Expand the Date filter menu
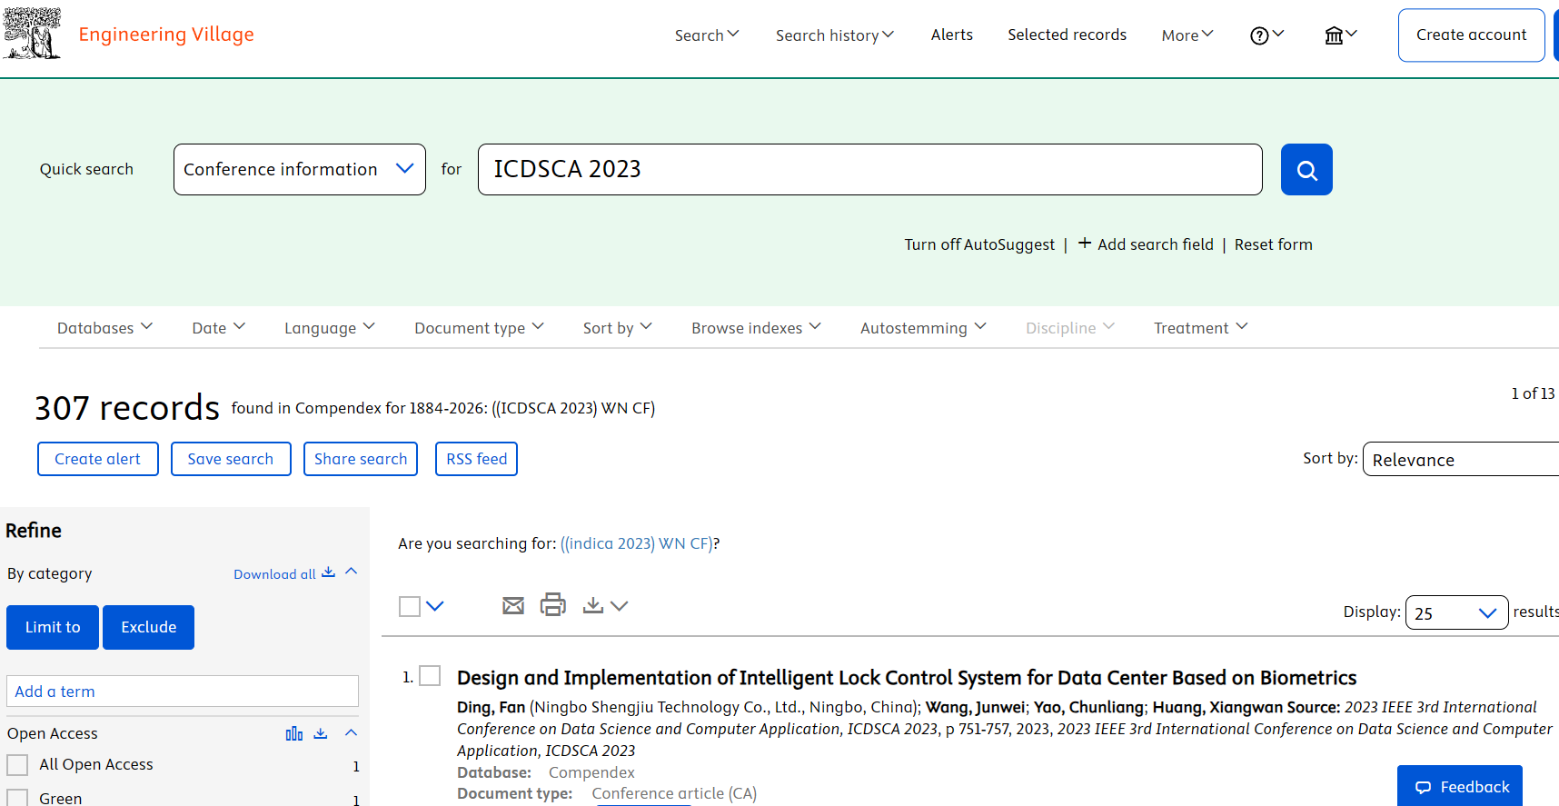This screenshot has height=806, width=1559. [x=218, y=328]
